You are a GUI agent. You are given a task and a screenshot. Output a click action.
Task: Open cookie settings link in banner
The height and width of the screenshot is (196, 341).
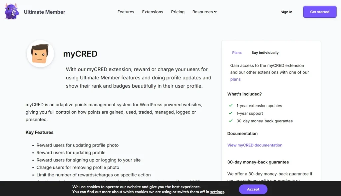click(217, 192)
